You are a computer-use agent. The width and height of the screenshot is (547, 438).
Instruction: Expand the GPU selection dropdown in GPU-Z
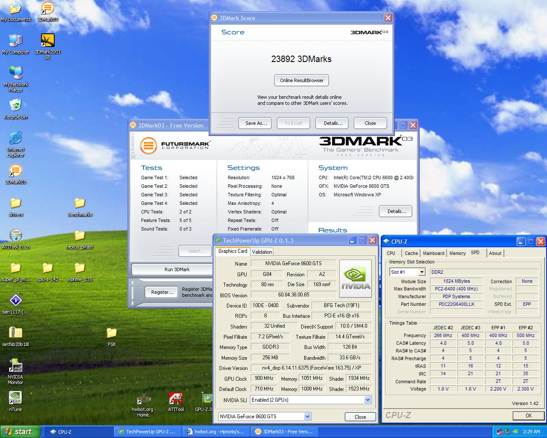(x=307, y=416)
